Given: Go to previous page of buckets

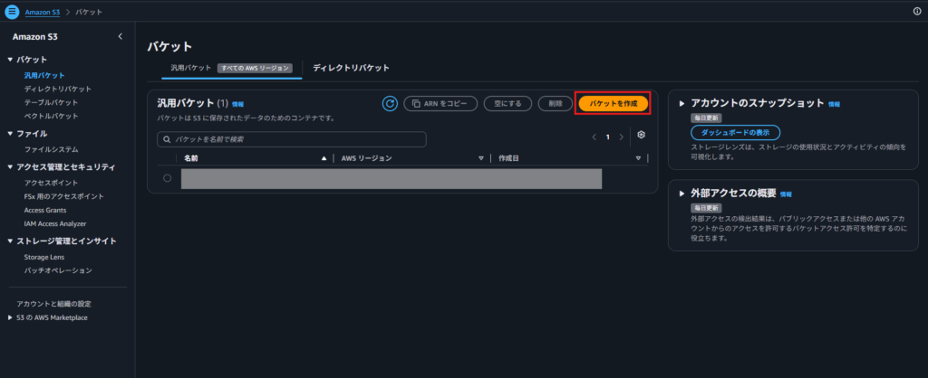Looking at the screenshot, I should coord(594,137).
